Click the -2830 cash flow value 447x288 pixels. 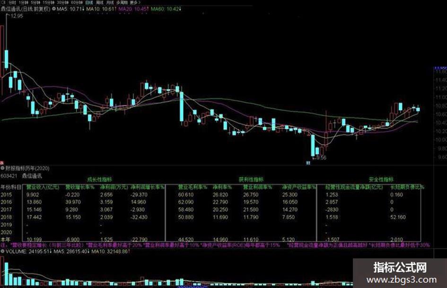point(332,209)
